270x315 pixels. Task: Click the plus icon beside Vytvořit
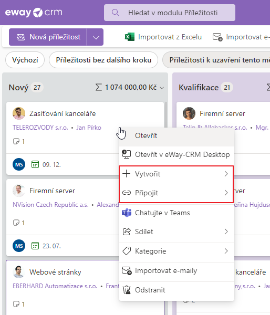(127, 174)
